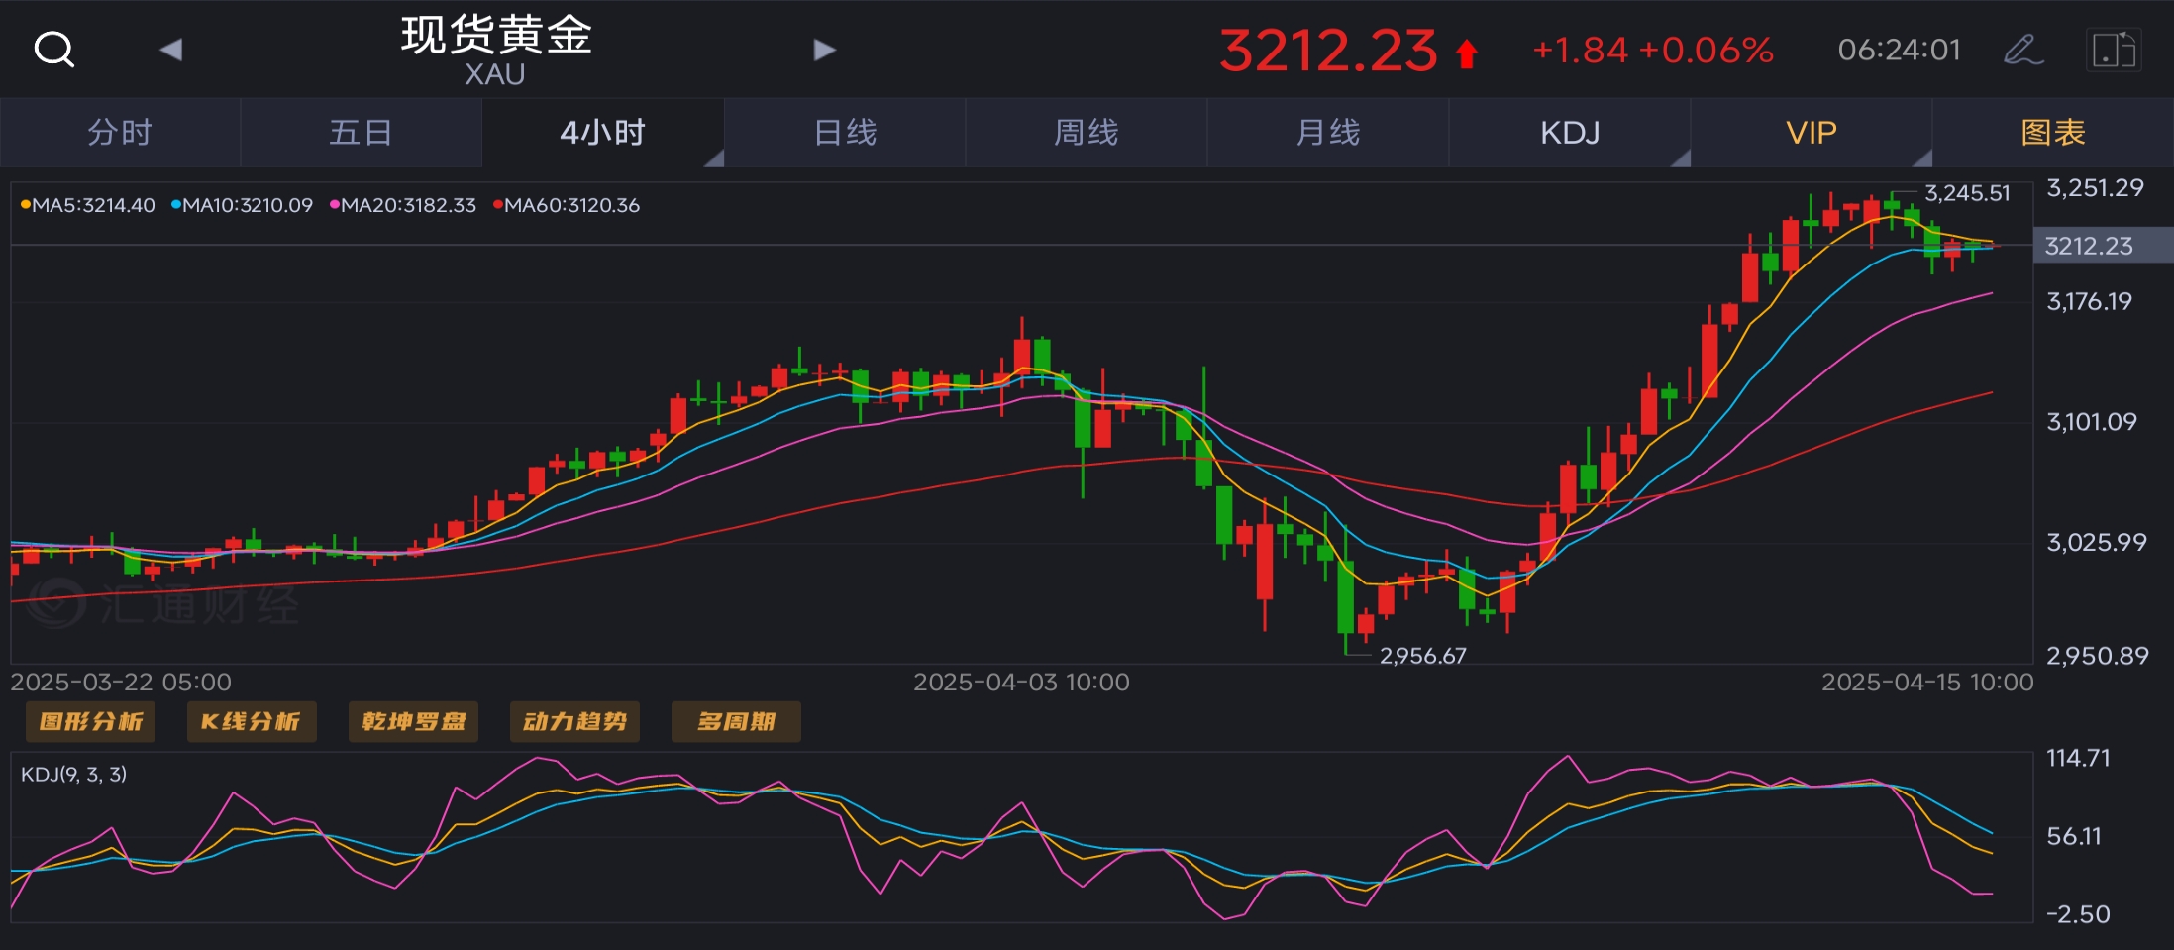Toggle the blue MA10 indicator dot

176,205
